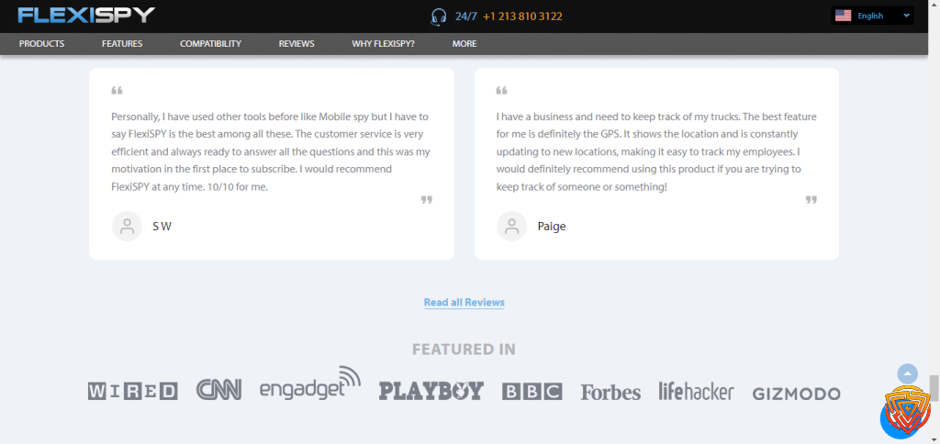940x444 pixels.
Task: Click the Read all Reviews link
Action: click(x=464, y=303)
